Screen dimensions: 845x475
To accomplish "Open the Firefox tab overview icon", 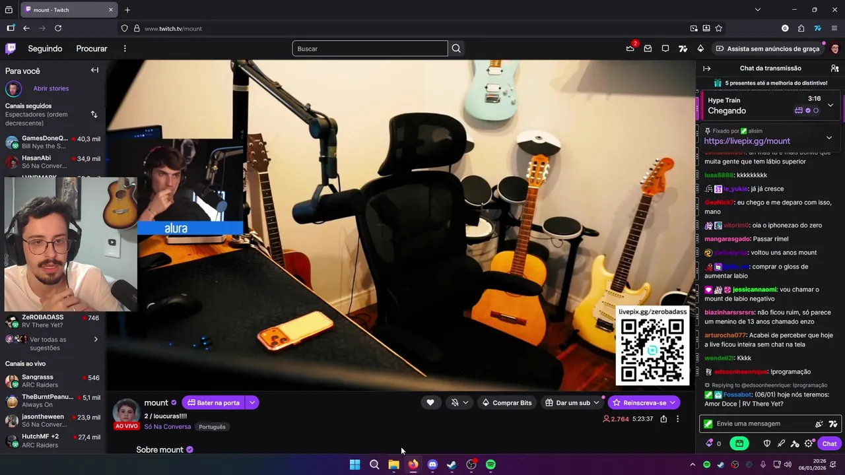I will (x=9, y=9).
